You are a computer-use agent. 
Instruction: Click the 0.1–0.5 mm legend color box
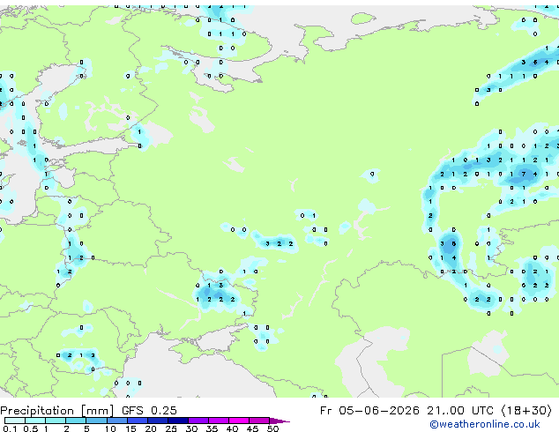coord(15,421)
